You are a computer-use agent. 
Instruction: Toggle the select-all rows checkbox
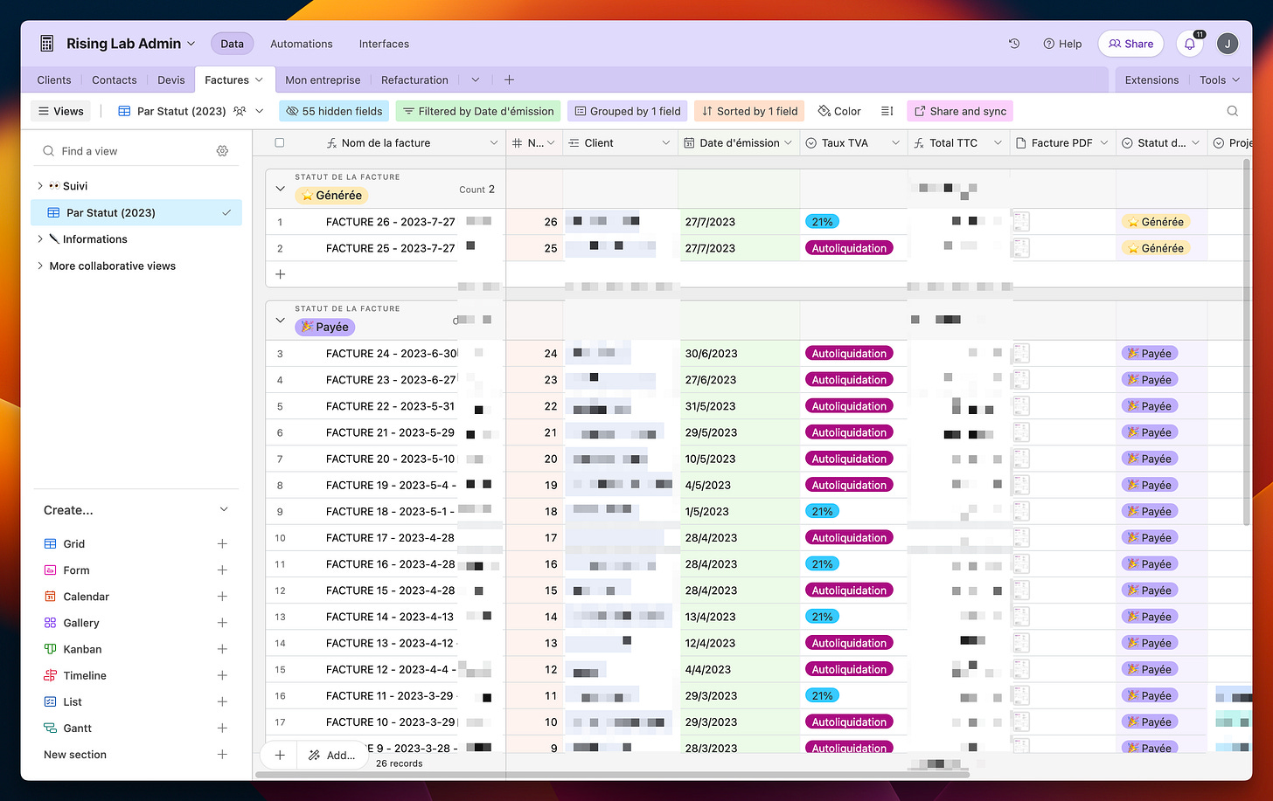pyautogui.click(x=280, y=142)
